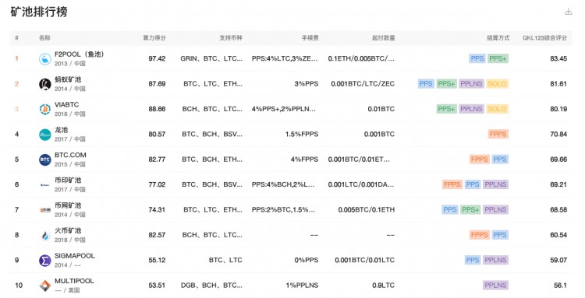
Task: Click the 蚂蚁矿池 black logo icon
Action: point(45,84)
